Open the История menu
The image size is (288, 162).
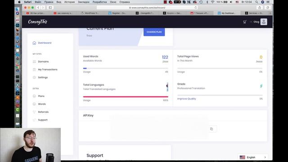69,2
